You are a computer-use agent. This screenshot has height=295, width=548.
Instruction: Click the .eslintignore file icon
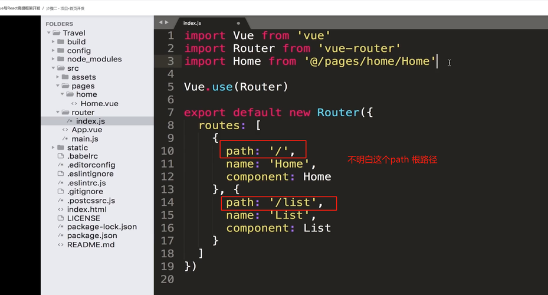61,173
